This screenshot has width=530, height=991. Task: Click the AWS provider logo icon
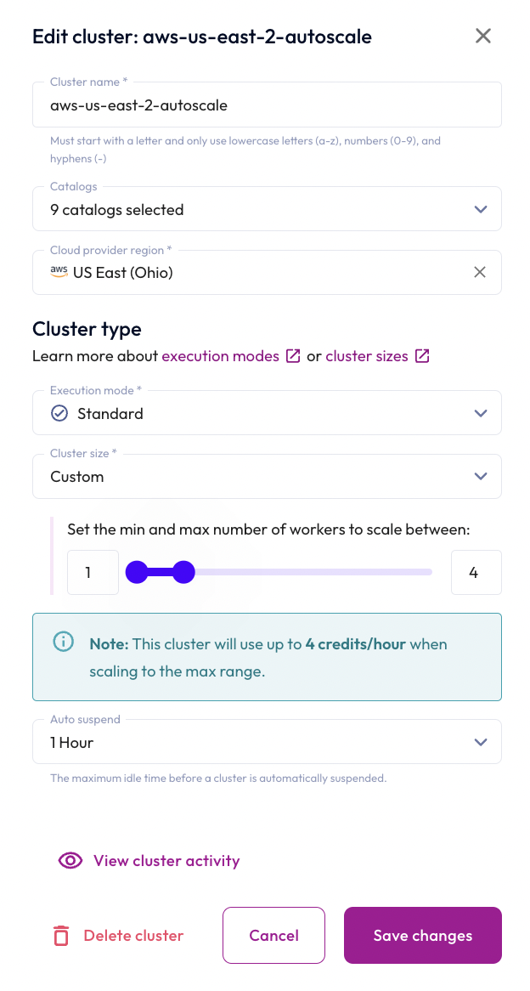point(59,272)
